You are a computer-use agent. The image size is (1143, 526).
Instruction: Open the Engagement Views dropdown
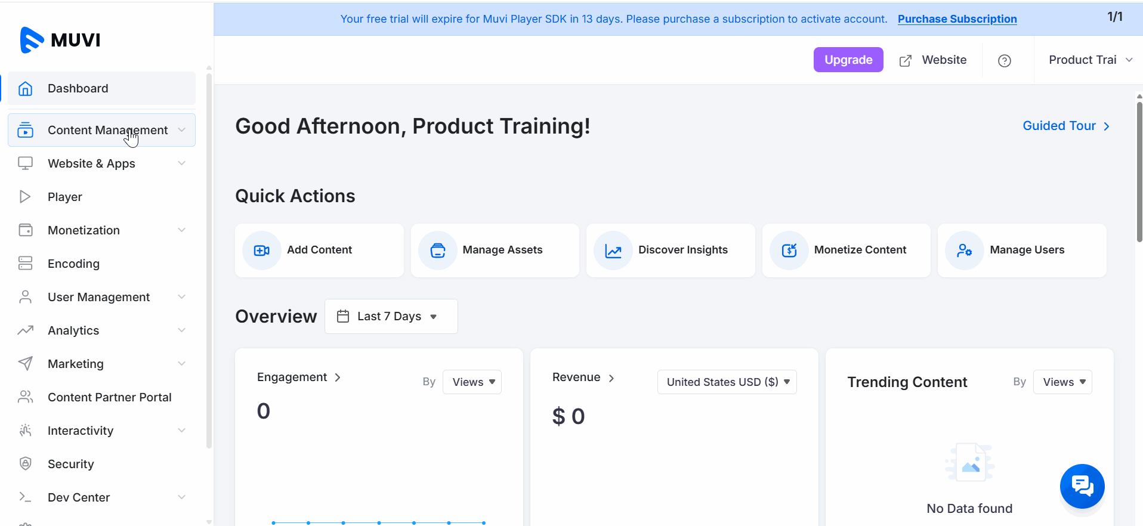point(472,382)
